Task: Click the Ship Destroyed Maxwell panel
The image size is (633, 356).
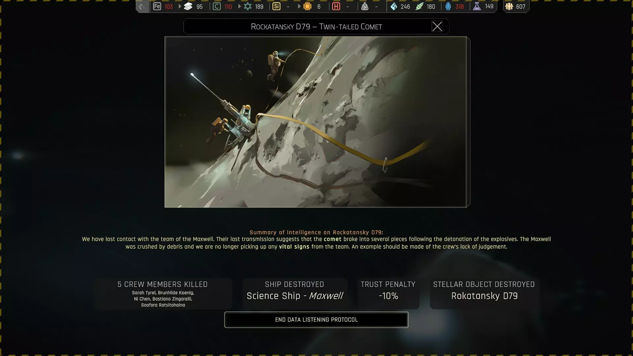Action: [295, 293]
